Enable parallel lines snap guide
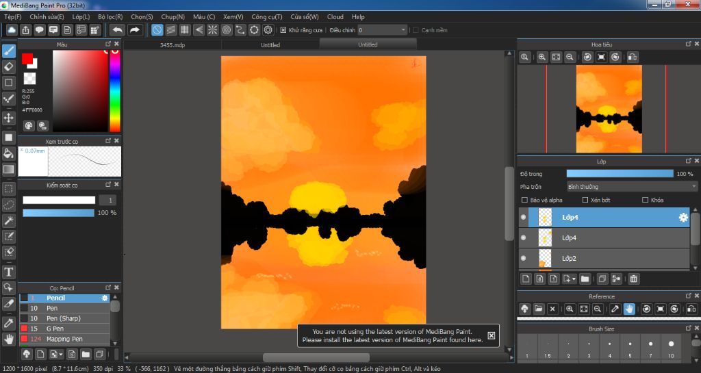Screen dimensions: 701x373 [170, 30]
